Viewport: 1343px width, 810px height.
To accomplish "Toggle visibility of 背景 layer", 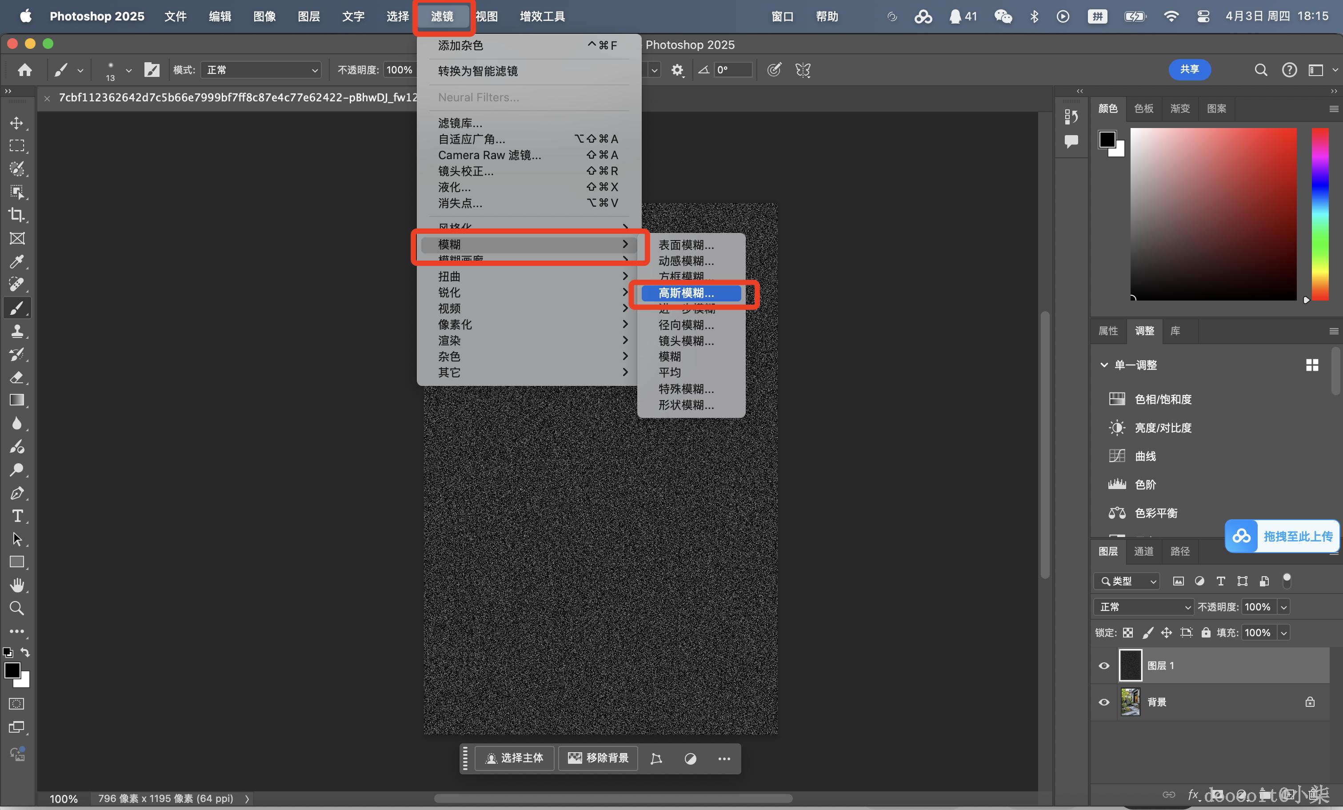I will 1104,702.
